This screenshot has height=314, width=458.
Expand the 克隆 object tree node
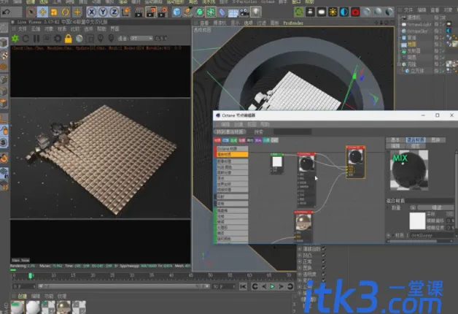point(399,64)
